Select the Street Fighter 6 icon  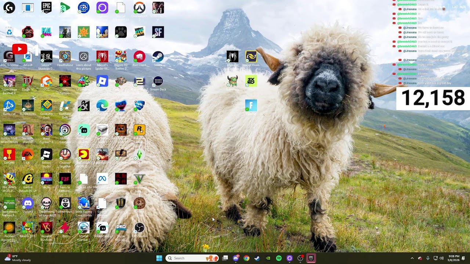46,134
